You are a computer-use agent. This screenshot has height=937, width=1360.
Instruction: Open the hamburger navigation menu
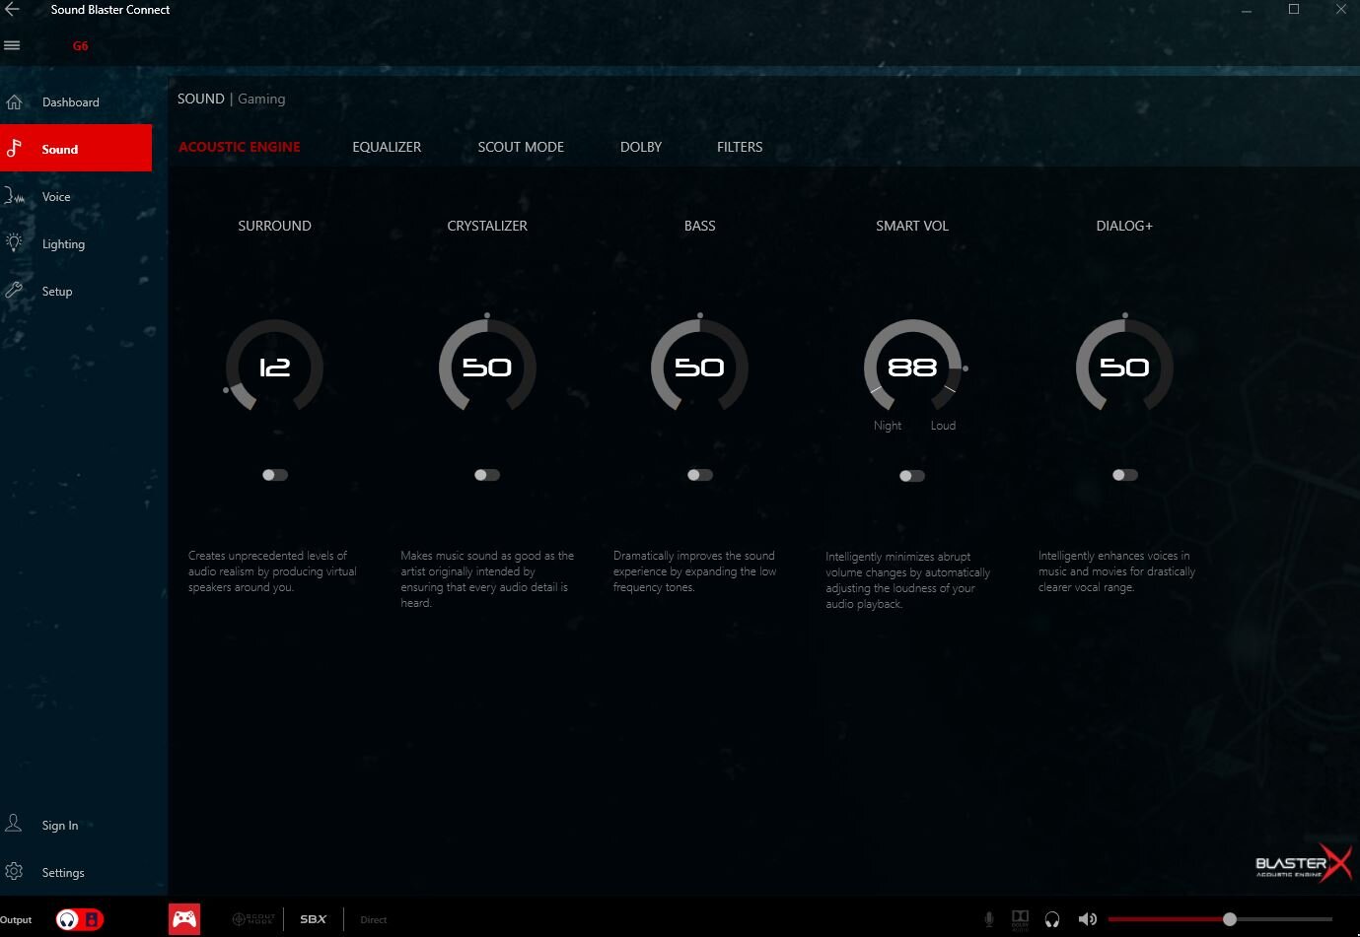[x=12, y=45]
